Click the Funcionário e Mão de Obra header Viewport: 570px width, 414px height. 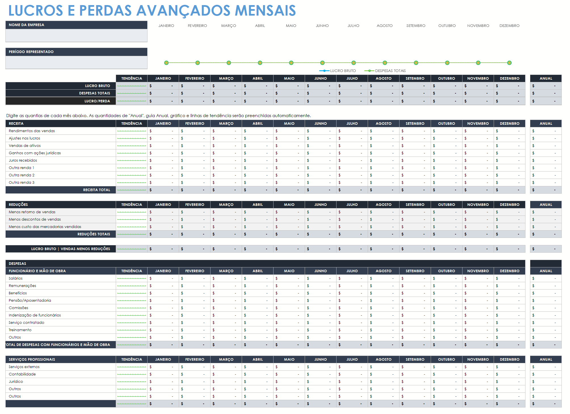pyautogui.click(x=61, y=271)
